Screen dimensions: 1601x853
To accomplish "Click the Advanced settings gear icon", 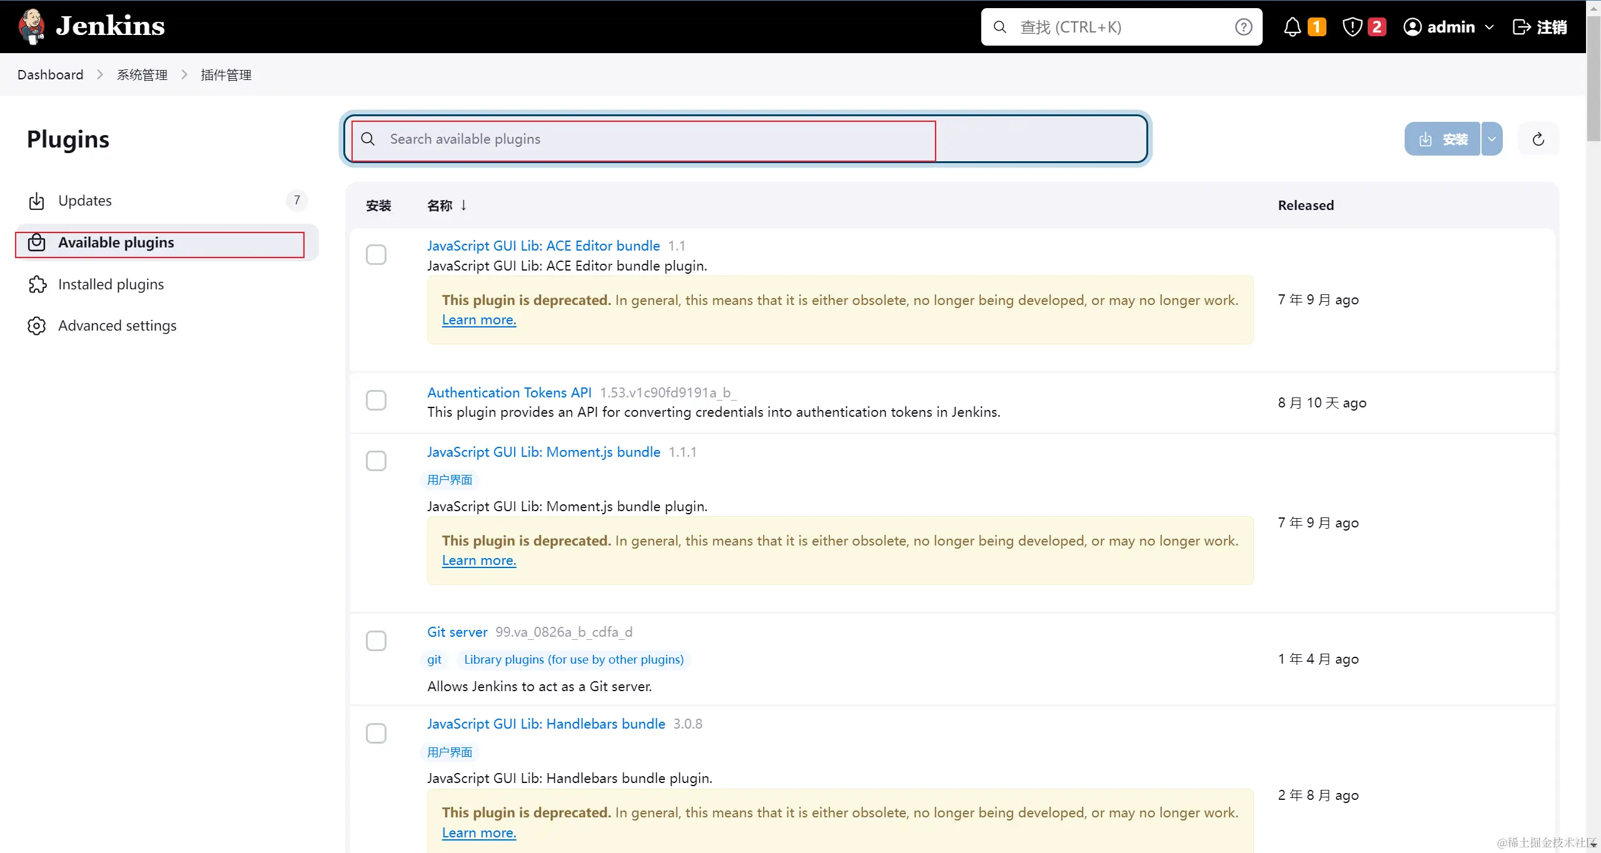I will click(37, 326).
